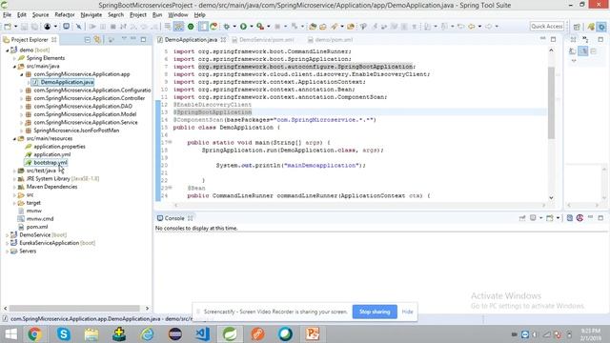Image resolution: width=610 pixels, height=343 pixels.
Task: Open the Navigate menu
Action: point(91,15)
